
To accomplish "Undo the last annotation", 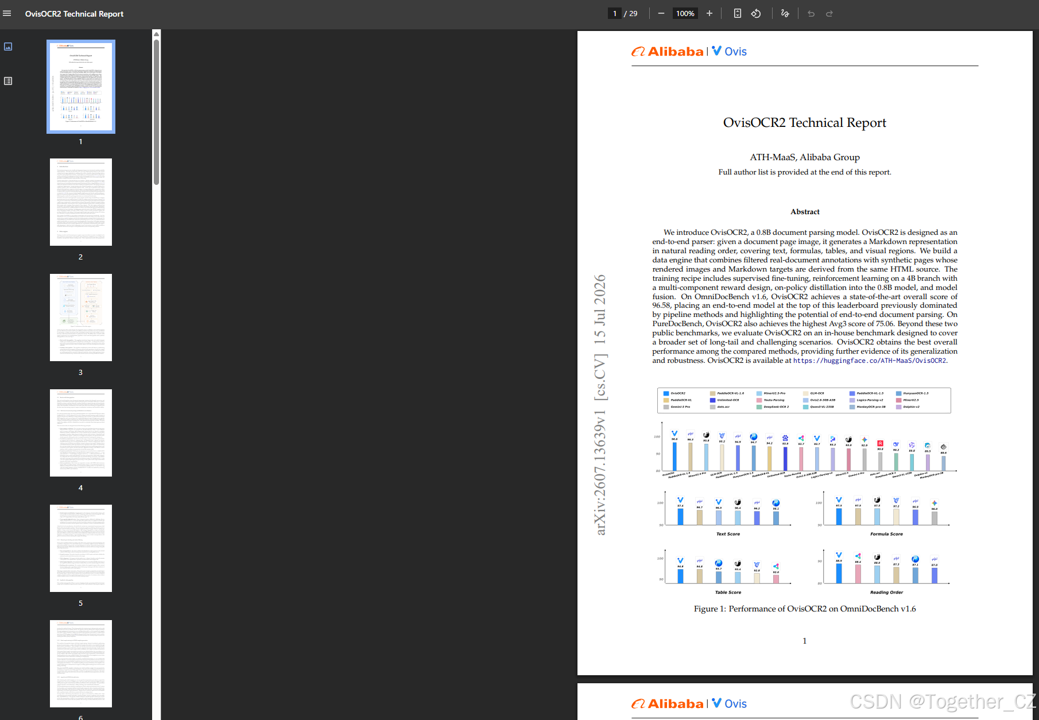I will (811, 13).
